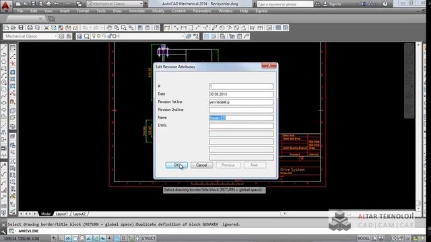Open the Annotate menu

click(x=137, y=11)
